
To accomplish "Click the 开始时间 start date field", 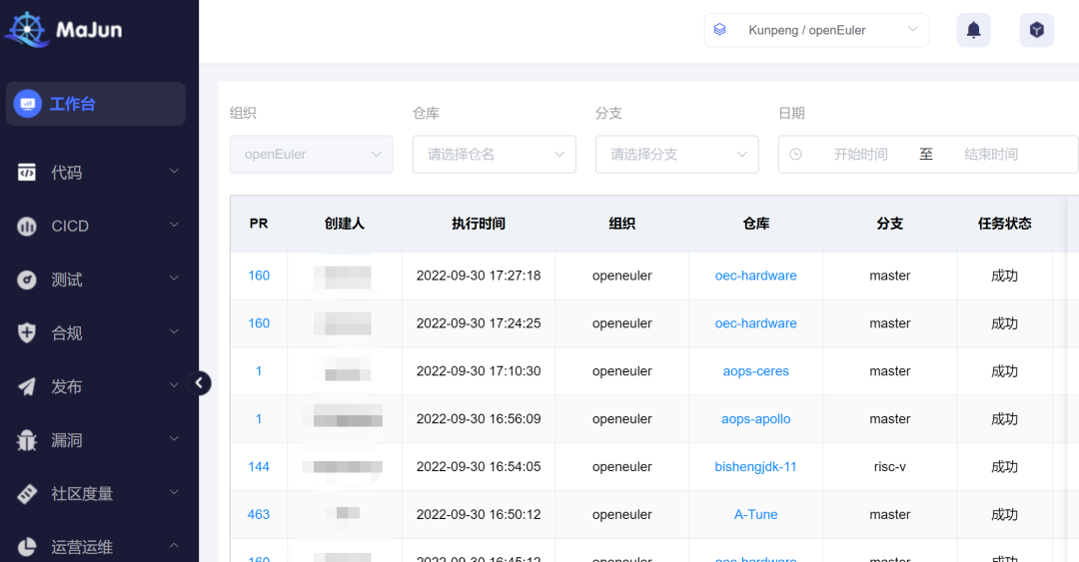I will tap(860, 154).
